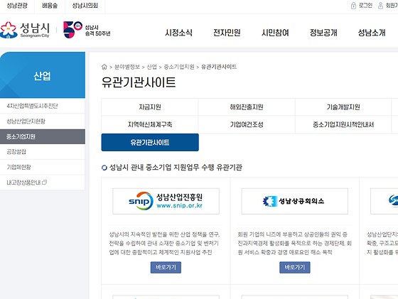Select 4차산업특별도시추진단 in sidebar
Image resolution: width=398 pixels, height=299 pixels.
(x=43, y=106)
